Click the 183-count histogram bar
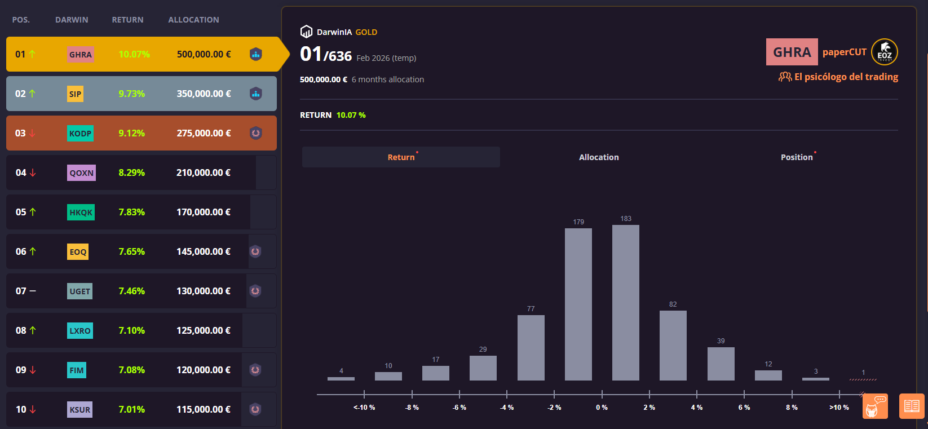928x429 pixels. click(625, 302)
